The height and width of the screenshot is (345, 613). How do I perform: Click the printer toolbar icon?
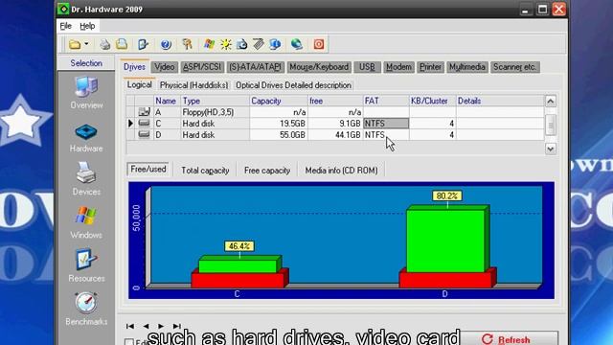(104, 45)
